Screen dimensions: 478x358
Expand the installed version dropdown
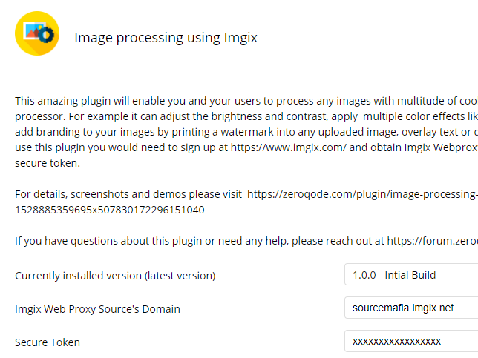(411, 274)
